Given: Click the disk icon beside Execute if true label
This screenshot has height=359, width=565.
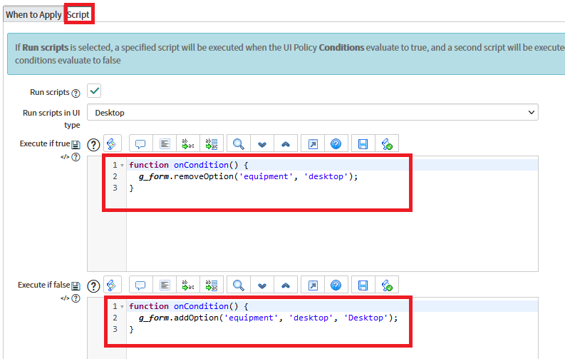Looking at the screenshot, I should point(76,145).
